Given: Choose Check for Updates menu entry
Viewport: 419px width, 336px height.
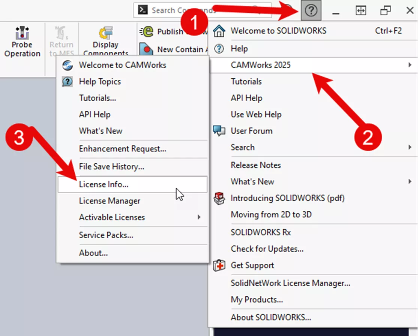Looking at the screenshot, I should pos(267,249).
